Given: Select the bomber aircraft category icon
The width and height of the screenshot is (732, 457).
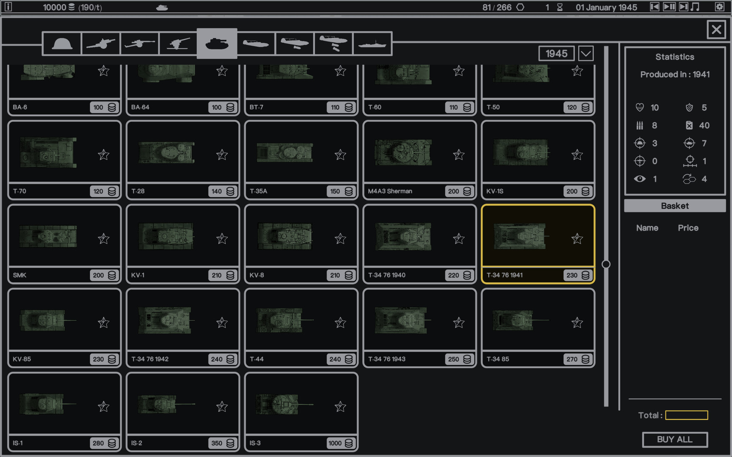Looking at the screenshot, I should (x=333, y=44).
